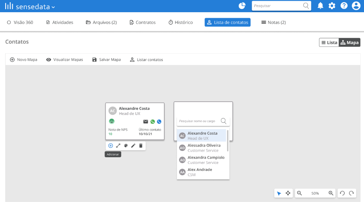Select the pointer cursor tool
Screen dimensions: 364x202
coord(279,193)
